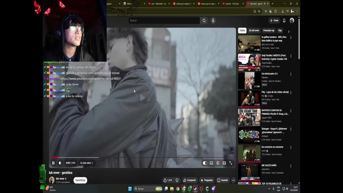Open options for 'De concierto en concierto'
Screen dimensions: 343x193
point(291,147)
